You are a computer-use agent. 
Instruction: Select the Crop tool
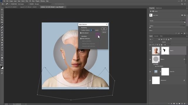pos(2,20)
